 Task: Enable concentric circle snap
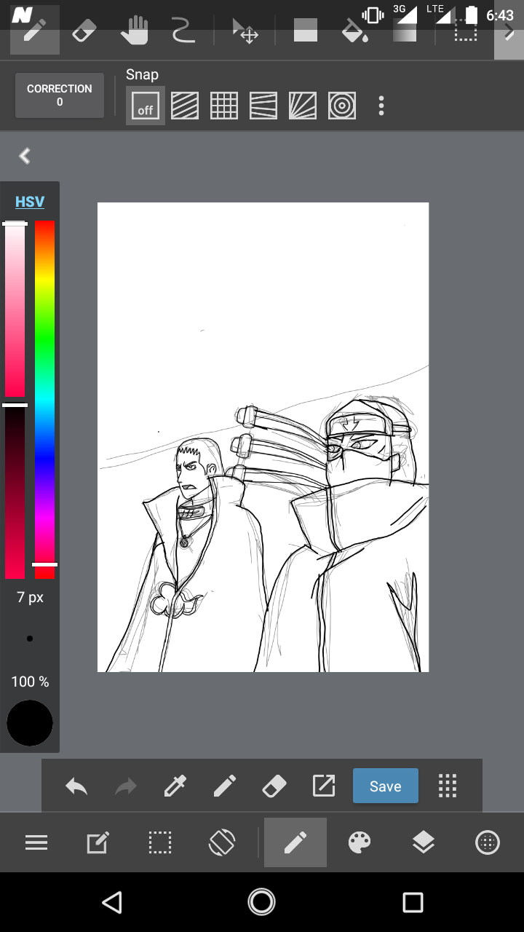tap(342, 106)
